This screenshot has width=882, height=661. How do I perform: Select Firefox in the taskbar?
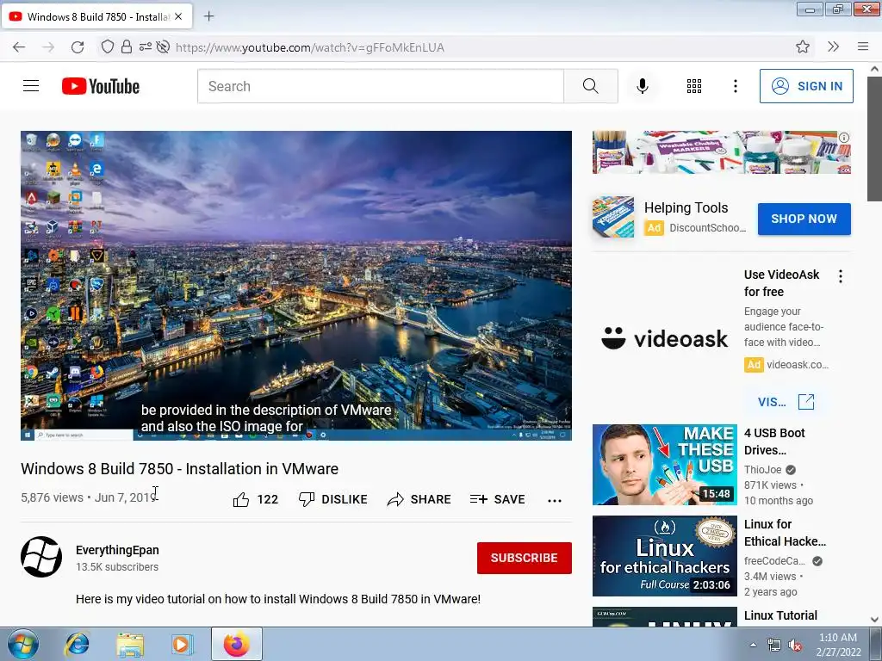pyautogui.click(x=237, y=644)
